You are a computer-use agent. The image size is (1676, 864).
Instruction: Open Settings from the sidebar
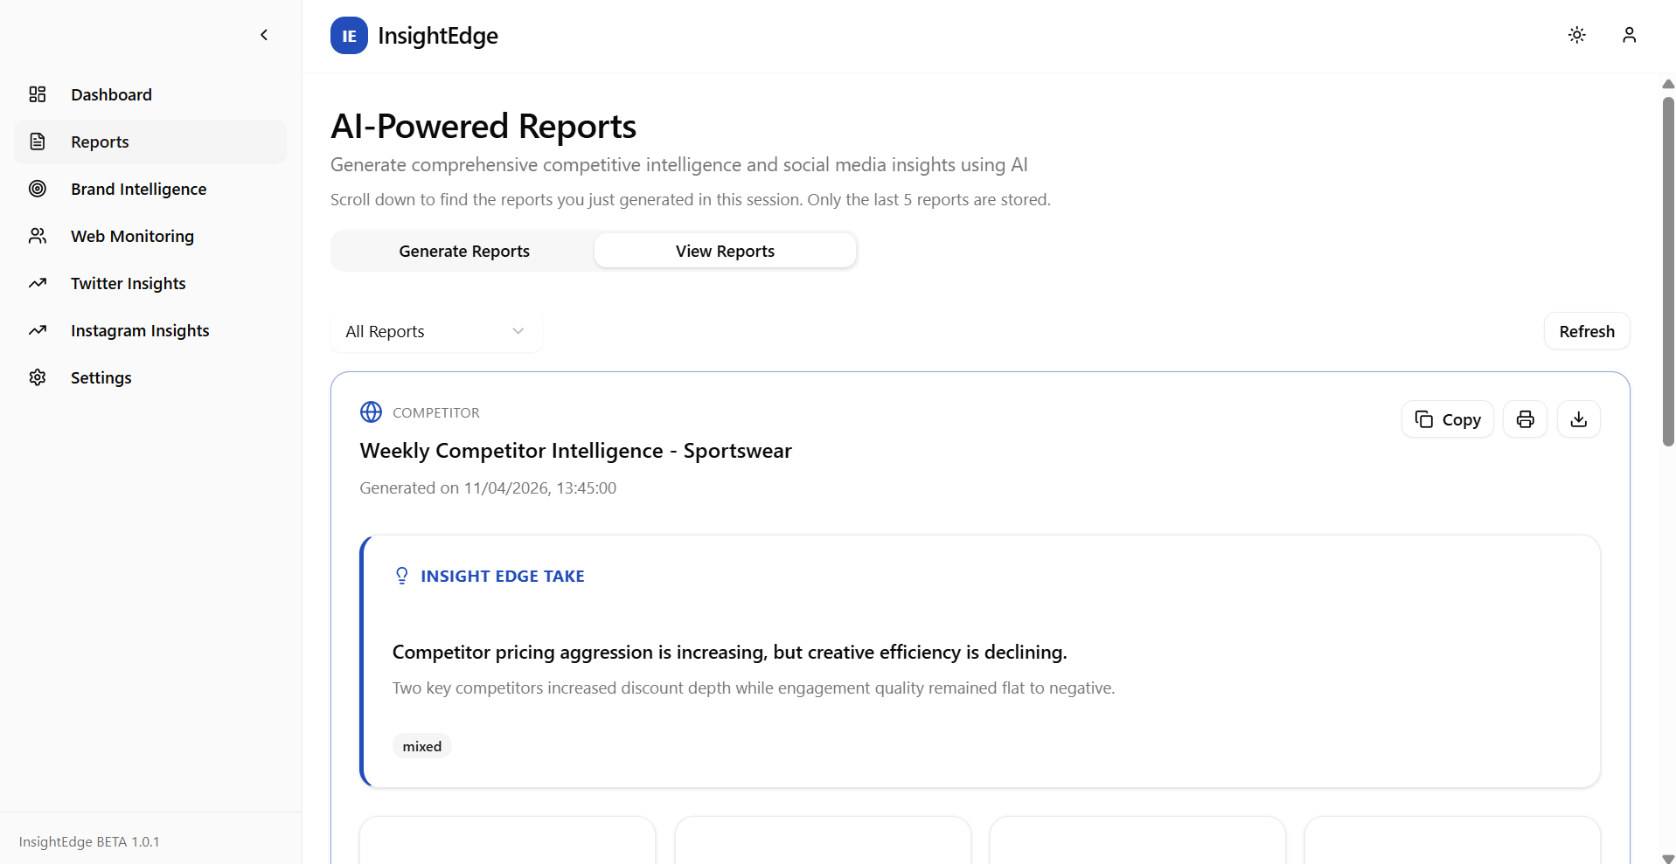(x=101, y=377)
